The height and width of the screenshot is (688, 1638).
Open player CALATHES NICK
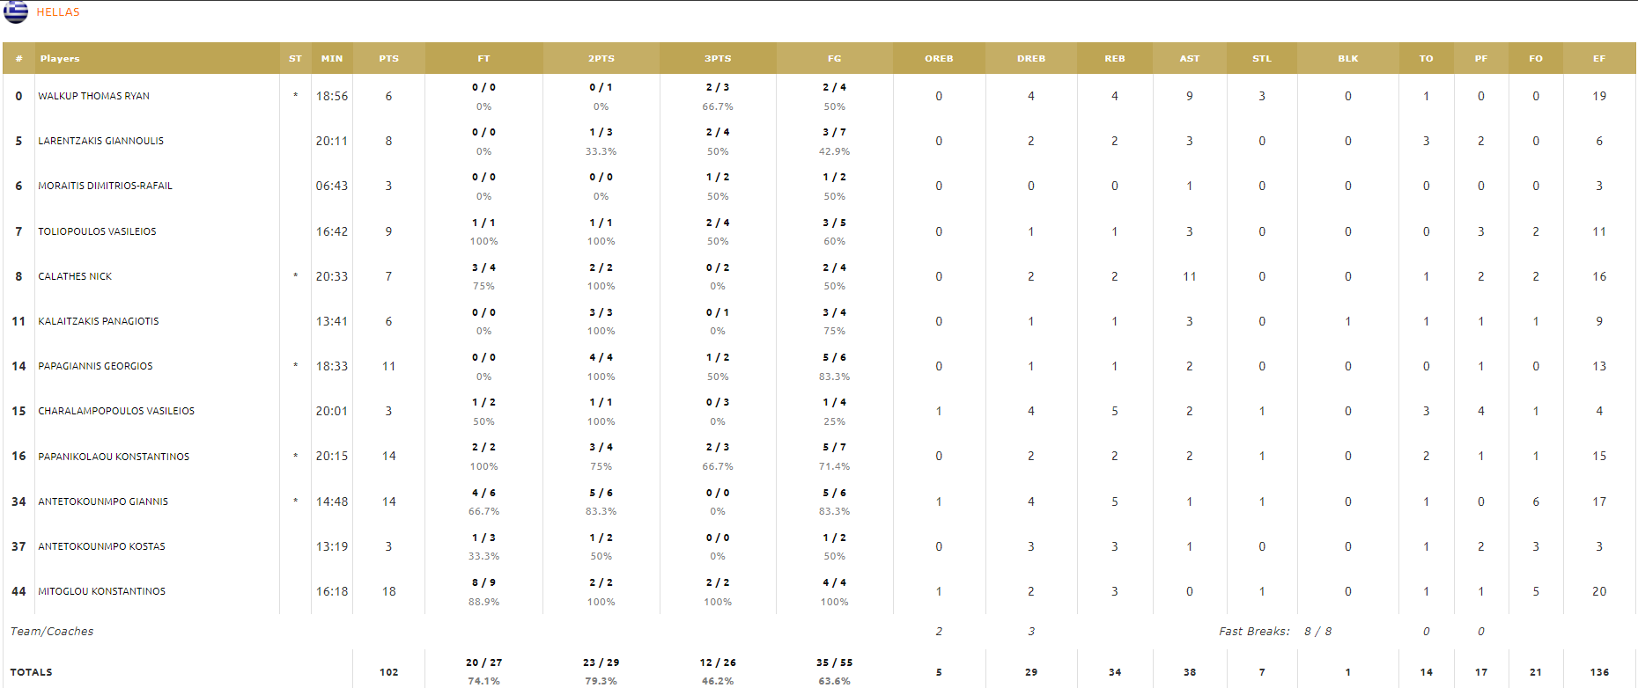[75, 276]
